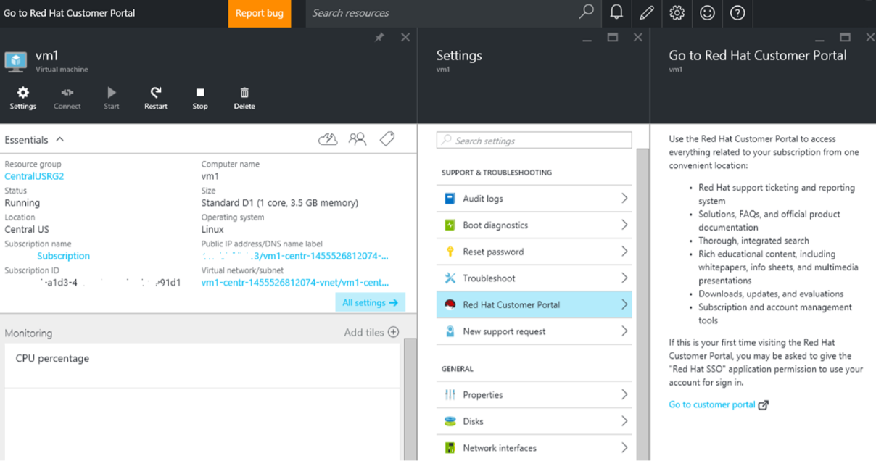Click the help question mark icon
Screen dimensions: 876x461
pos(737,12)
